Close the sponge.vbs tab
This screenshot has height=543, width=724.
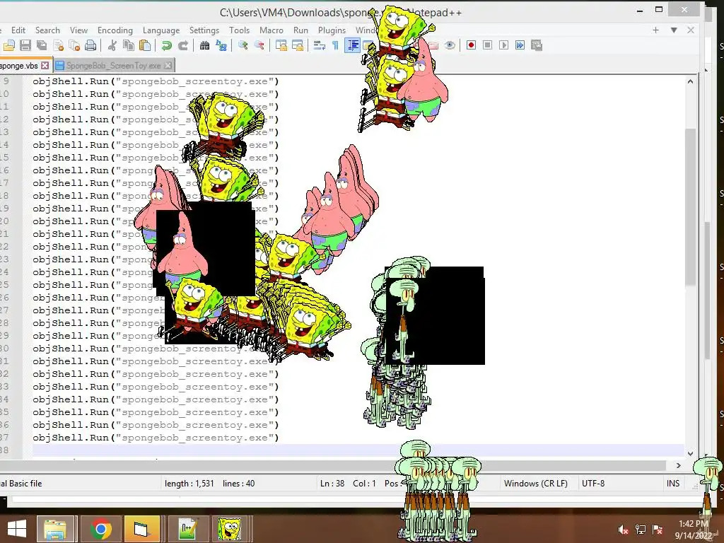click(45, 66)
